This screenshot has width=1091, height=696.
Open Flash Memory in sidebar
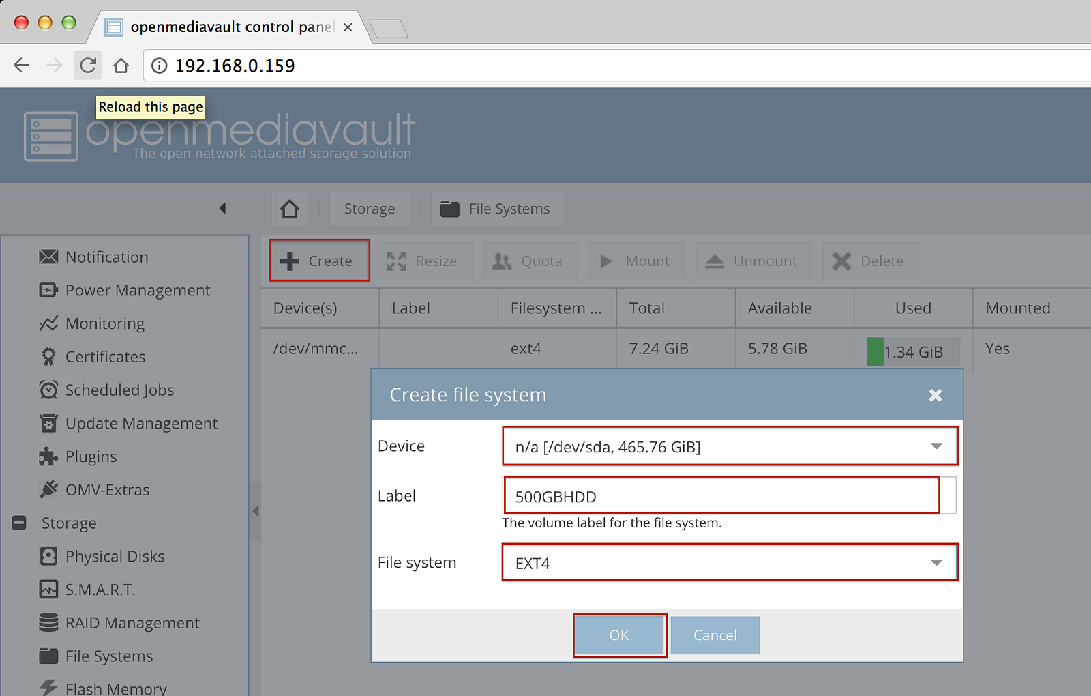coord(116,688)
